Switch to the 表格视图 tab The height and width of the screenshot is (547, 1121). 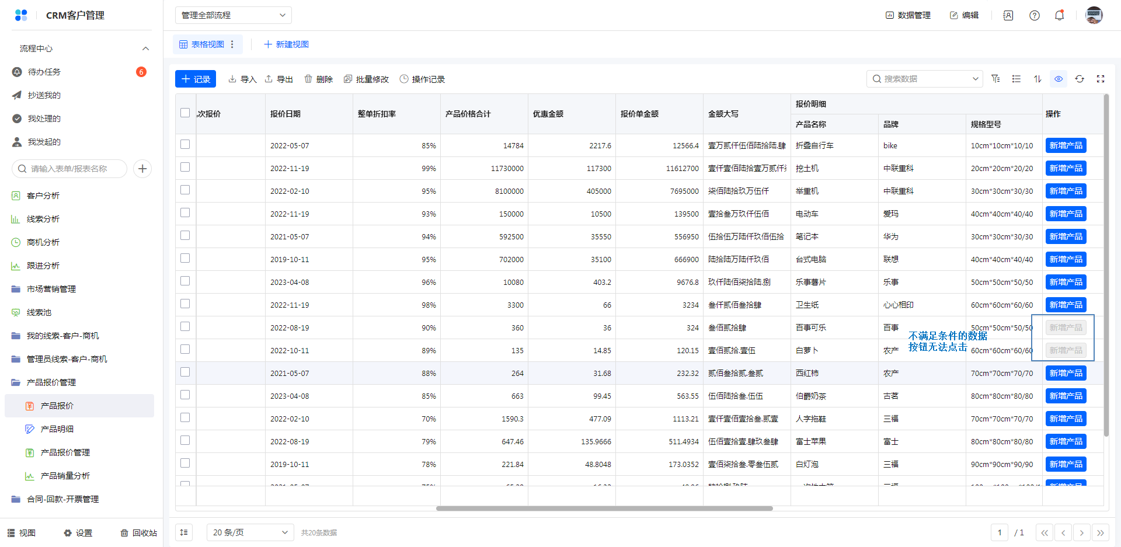(x=201, y=44)
